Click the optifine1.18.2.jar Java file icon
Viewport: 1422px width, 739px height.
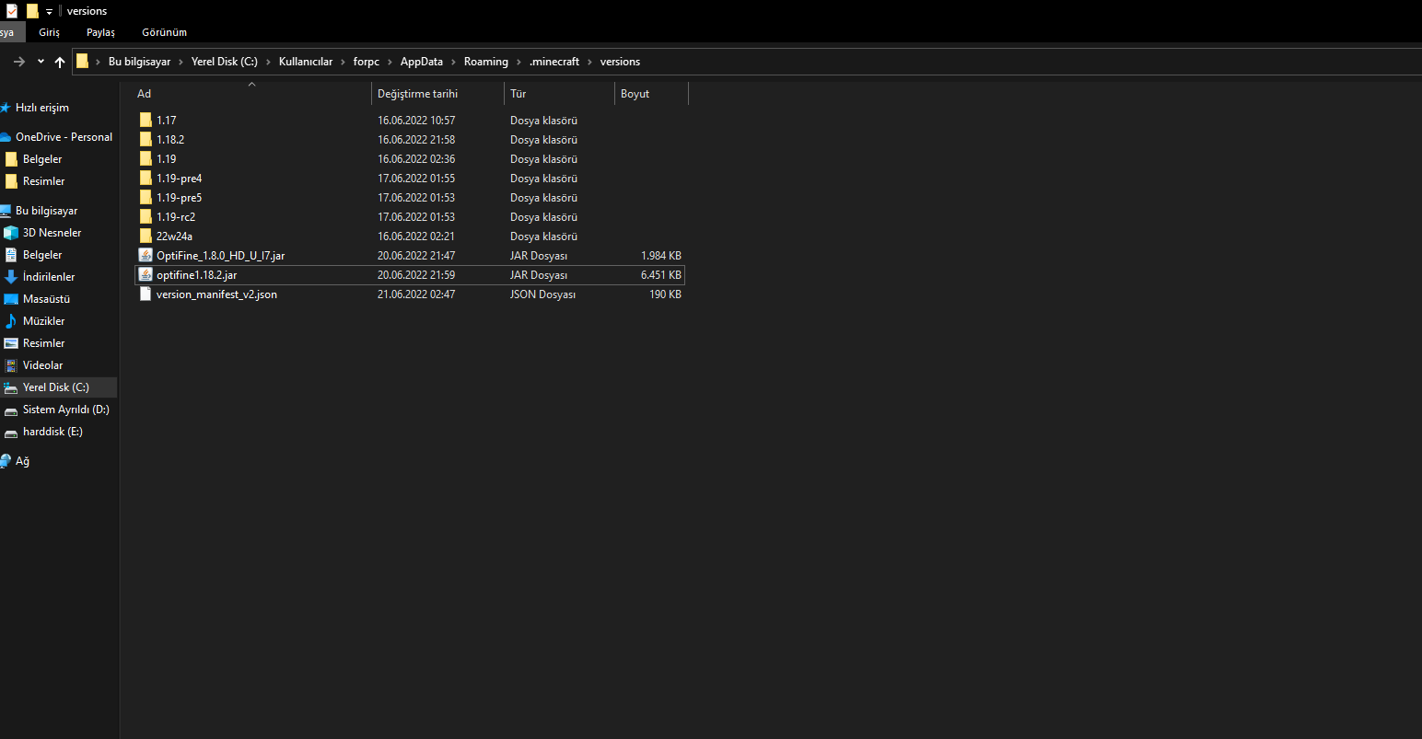point(146,275)
